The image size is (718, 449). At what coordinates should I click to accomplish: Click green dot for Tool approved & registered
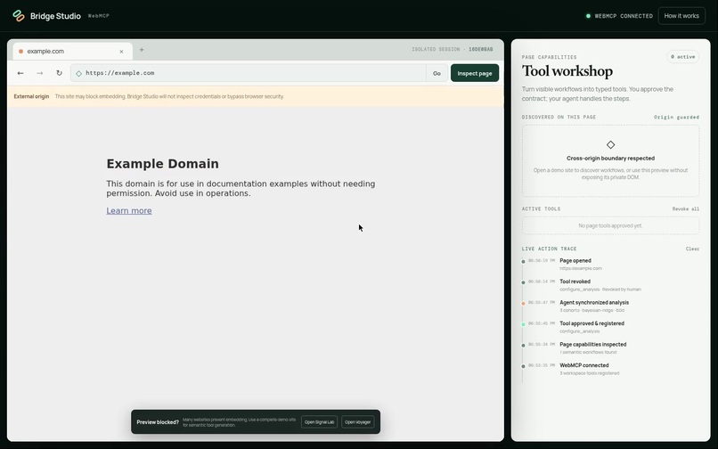(524, 324)
